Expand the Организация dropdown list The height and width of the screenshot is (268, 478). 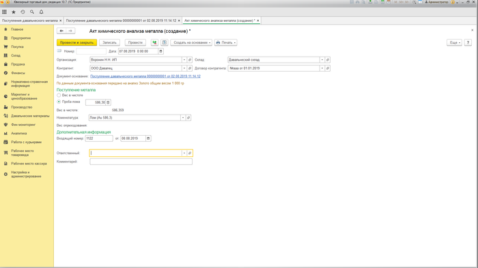click(184, 60)
